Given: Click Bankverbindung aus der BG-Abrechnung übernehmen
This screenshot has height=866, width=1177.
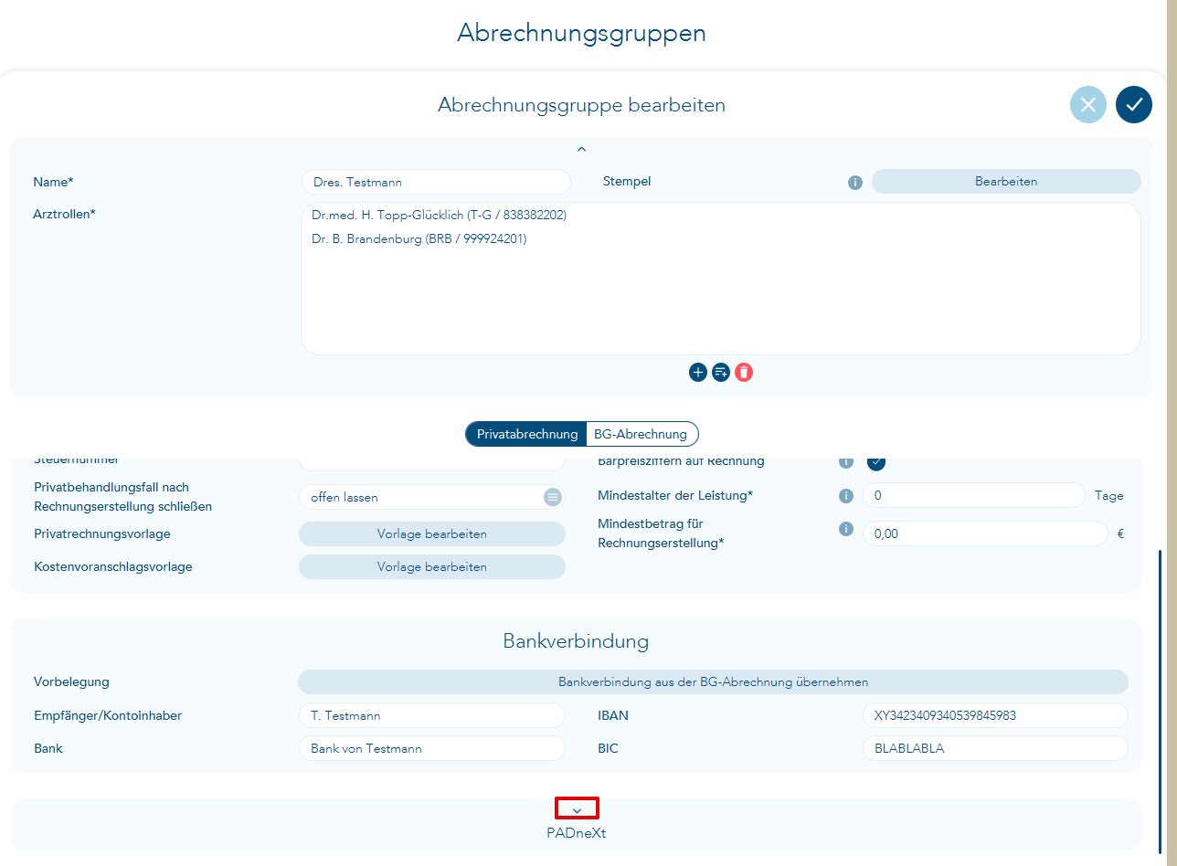Looking at the screenshot, I should [x=713, y=682].
